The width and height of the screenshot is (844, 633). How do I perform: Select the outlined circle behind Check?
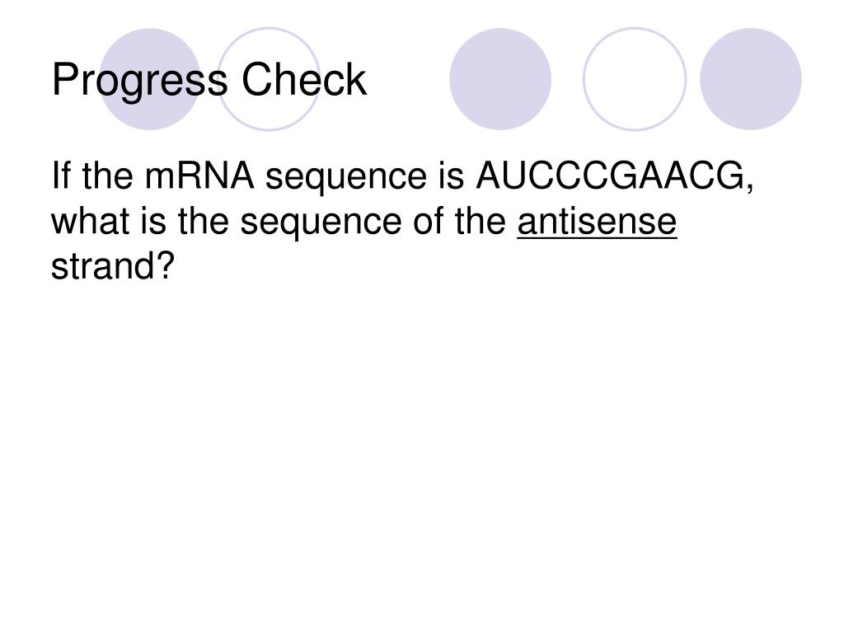(x=269, y=79)
